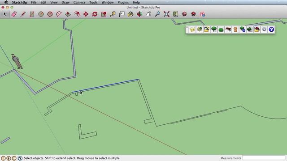Click the building folder icon in plugin toolbar
Image resolution: width=287 pixels, height=161 pixels.
(207, 30)
